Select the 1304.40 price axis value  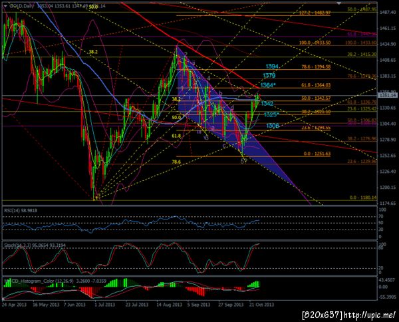[387, 124]
